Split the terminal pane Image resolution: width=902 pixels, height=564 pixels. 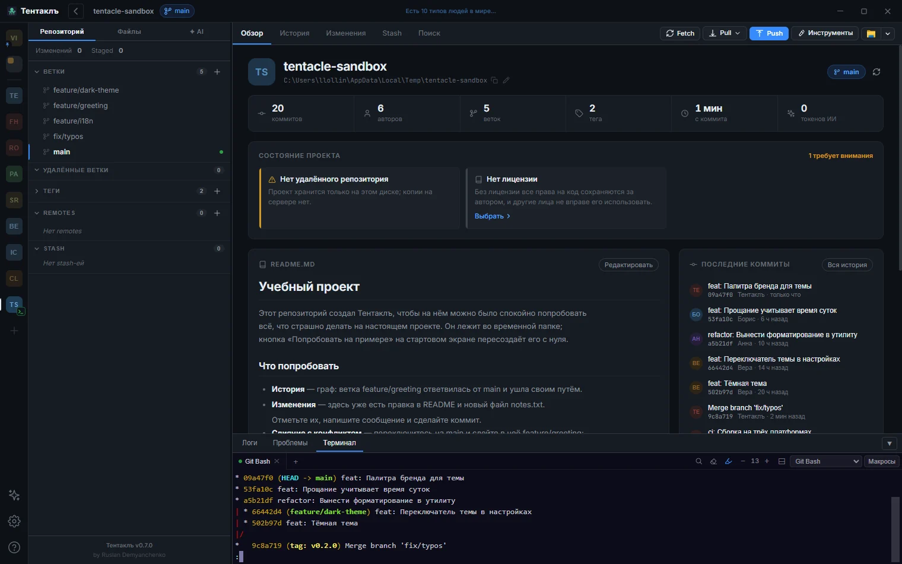click(x=782, y=461)
